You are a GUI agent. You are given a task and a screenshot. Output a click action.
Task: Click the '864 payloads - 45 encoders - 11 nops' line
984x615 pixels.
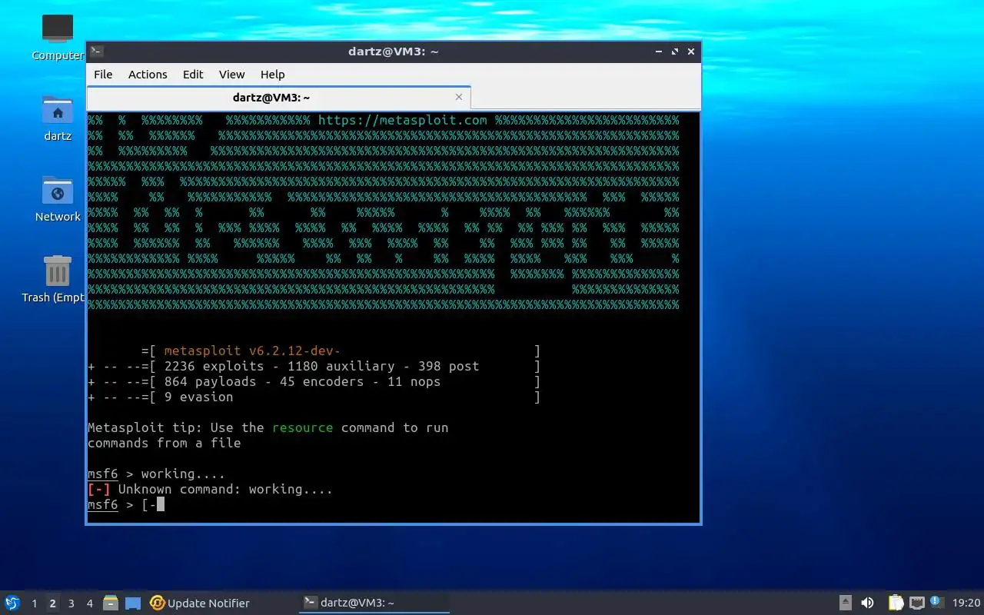pyautogui.click(x=302, y=382)
